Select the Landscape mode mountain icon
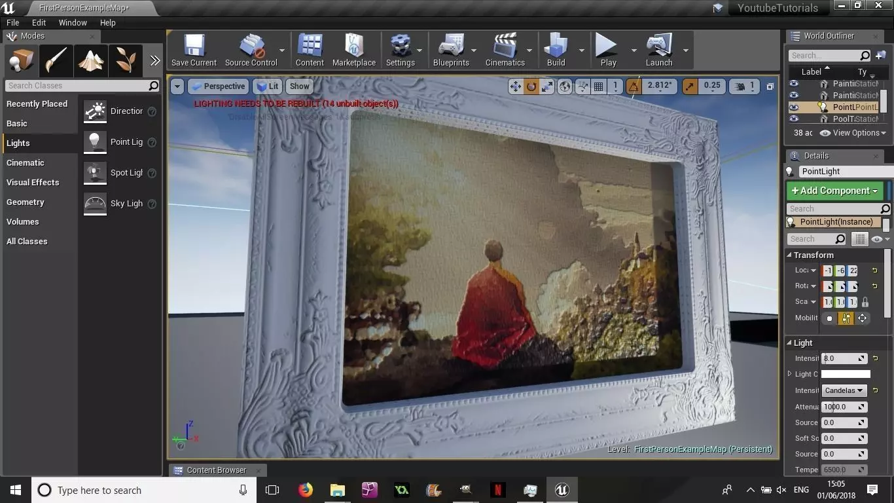Viewport: 894px width, 503px height. (x=91, y=62)
